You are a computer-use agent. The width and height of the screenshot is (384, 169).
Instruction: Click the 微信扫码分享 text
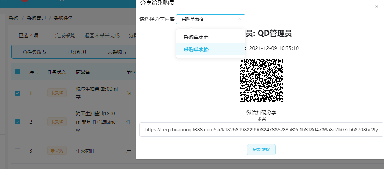tap(261, 112)
